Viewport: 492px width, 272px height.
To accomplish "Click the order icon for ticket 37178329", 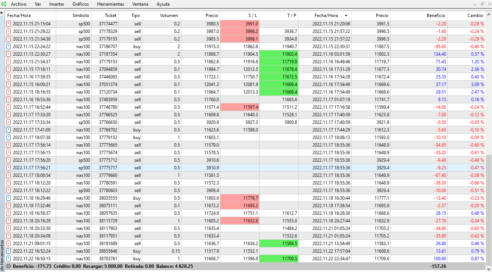I will (9, 31).
